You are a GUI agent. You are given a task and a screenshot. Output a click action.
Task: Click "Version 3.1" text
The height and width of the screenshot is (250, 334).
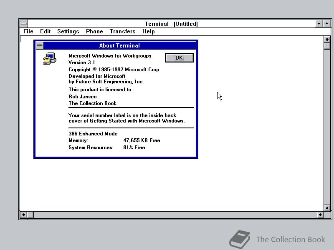tap(81, 62)
